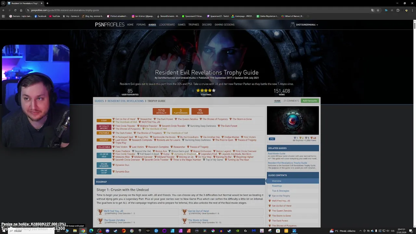Bookmark this page with the star icon

tap(378, 10)
